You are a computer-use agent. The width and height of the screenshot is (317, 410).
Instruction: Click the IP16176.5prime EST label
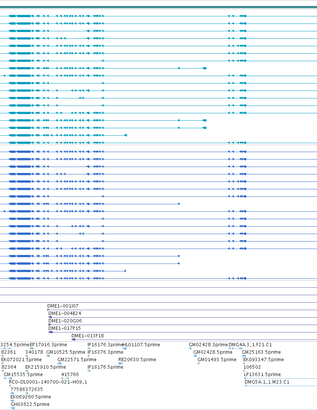pyautogui.click(x=105, y=367)
